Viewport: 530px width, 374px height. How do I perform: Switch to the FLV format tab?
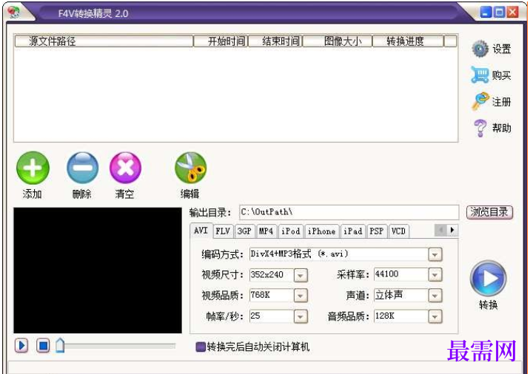[x=223, y=231]
